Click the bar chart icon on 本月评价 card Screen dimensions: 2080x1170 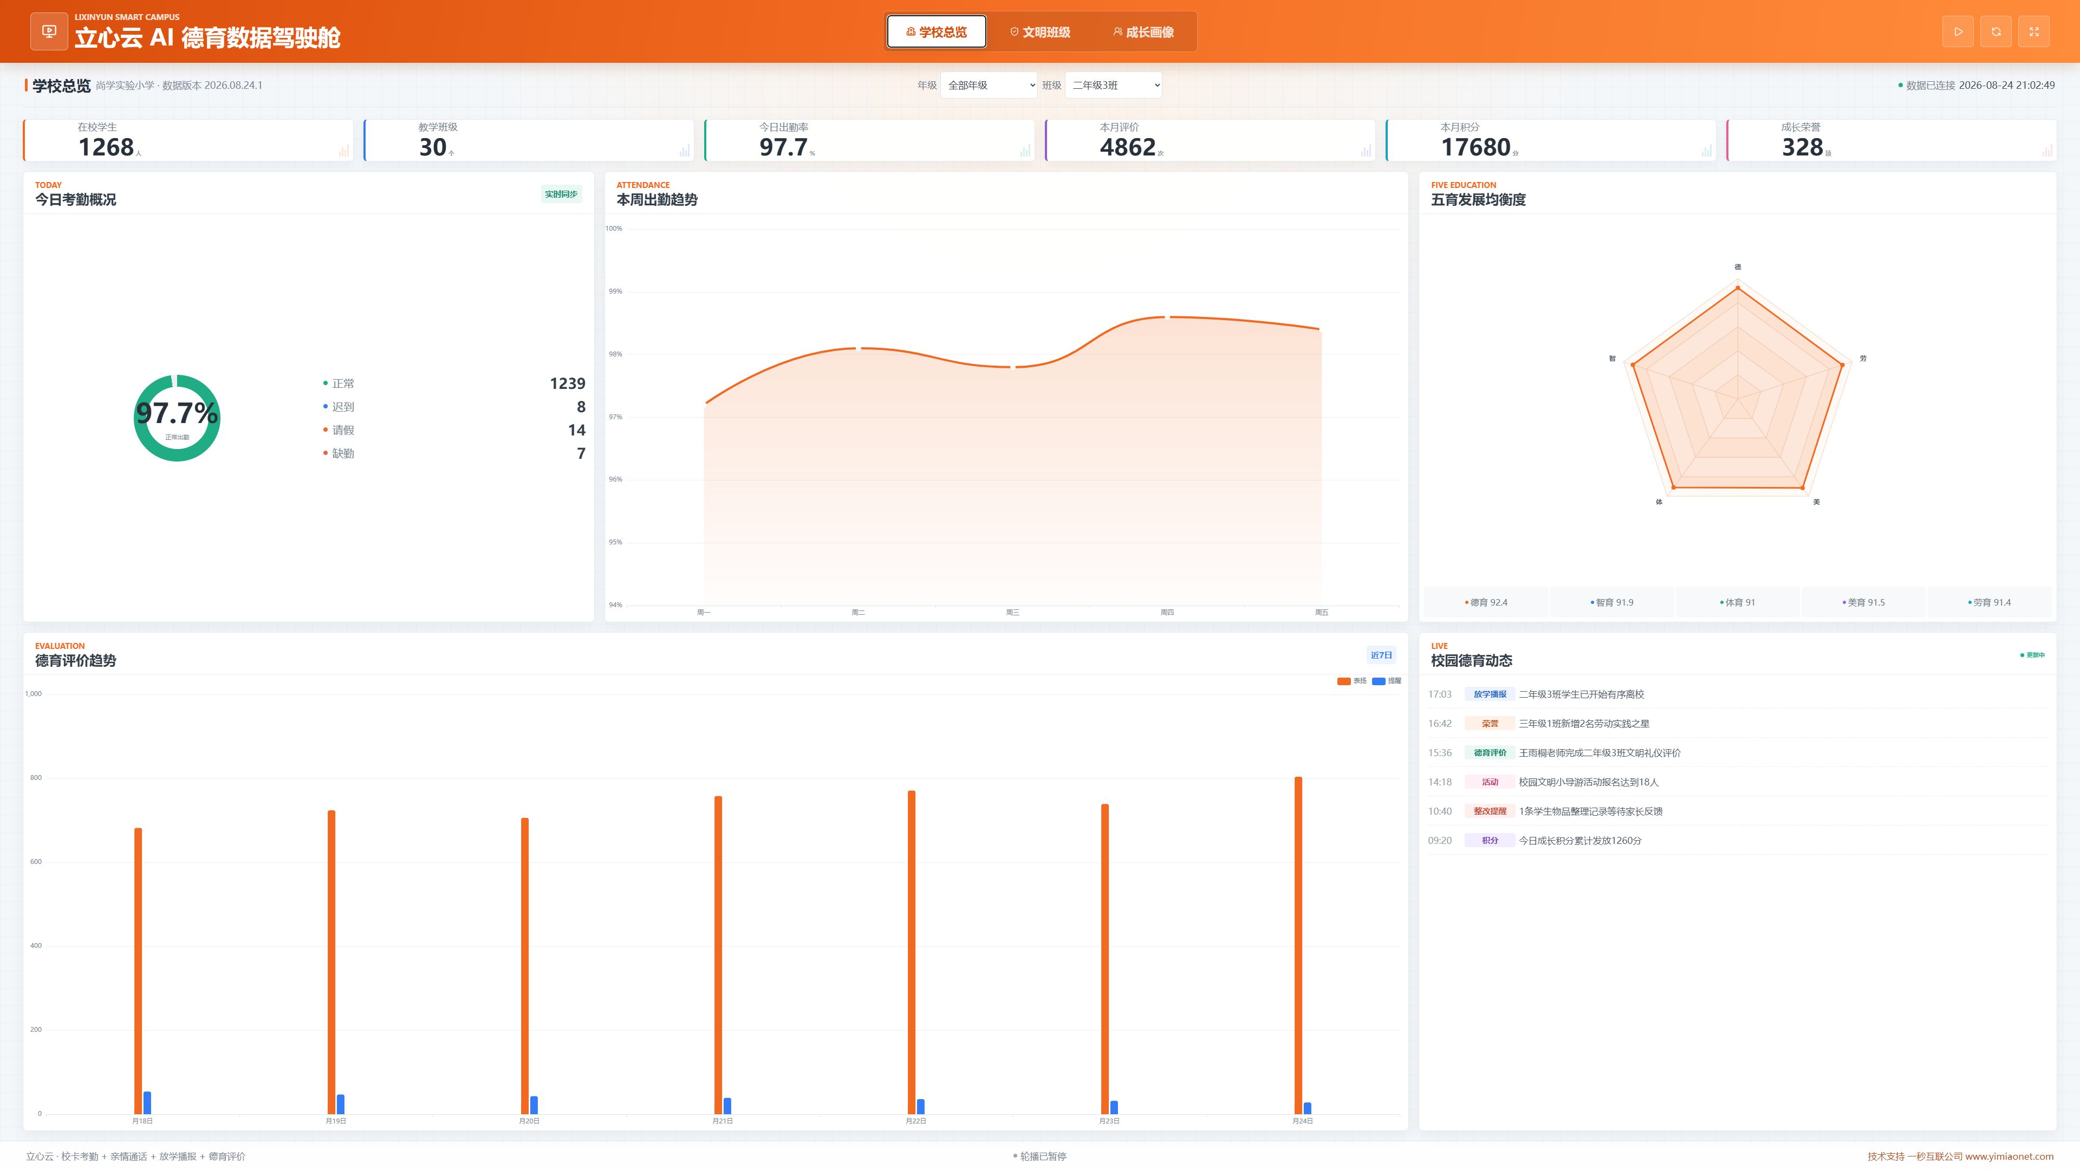pyautogui.click(x=1366, y=150)
